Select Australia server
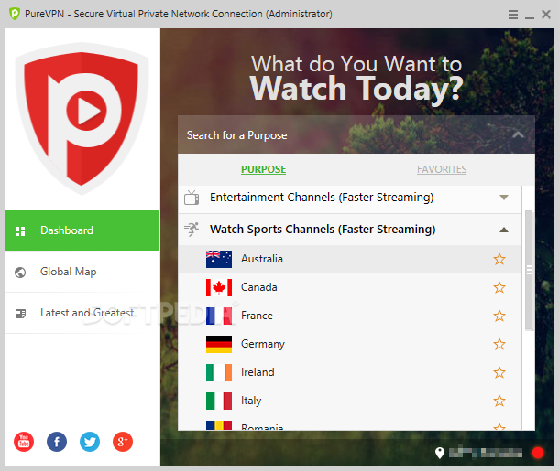The width and height of the screenshot is (559, 471). click(x=350, y=259)
